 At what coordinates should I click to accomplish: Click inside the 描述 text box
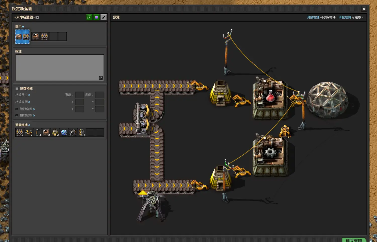tap(60, 67)
